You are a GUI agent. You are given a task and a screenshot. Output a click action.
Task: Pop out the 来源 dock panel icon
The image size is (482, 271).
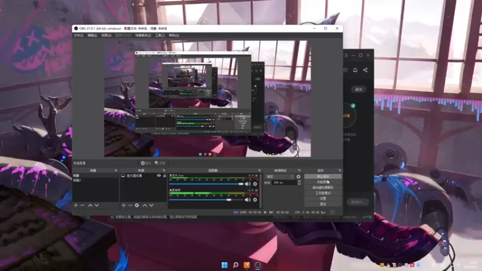tap(163, 170)
